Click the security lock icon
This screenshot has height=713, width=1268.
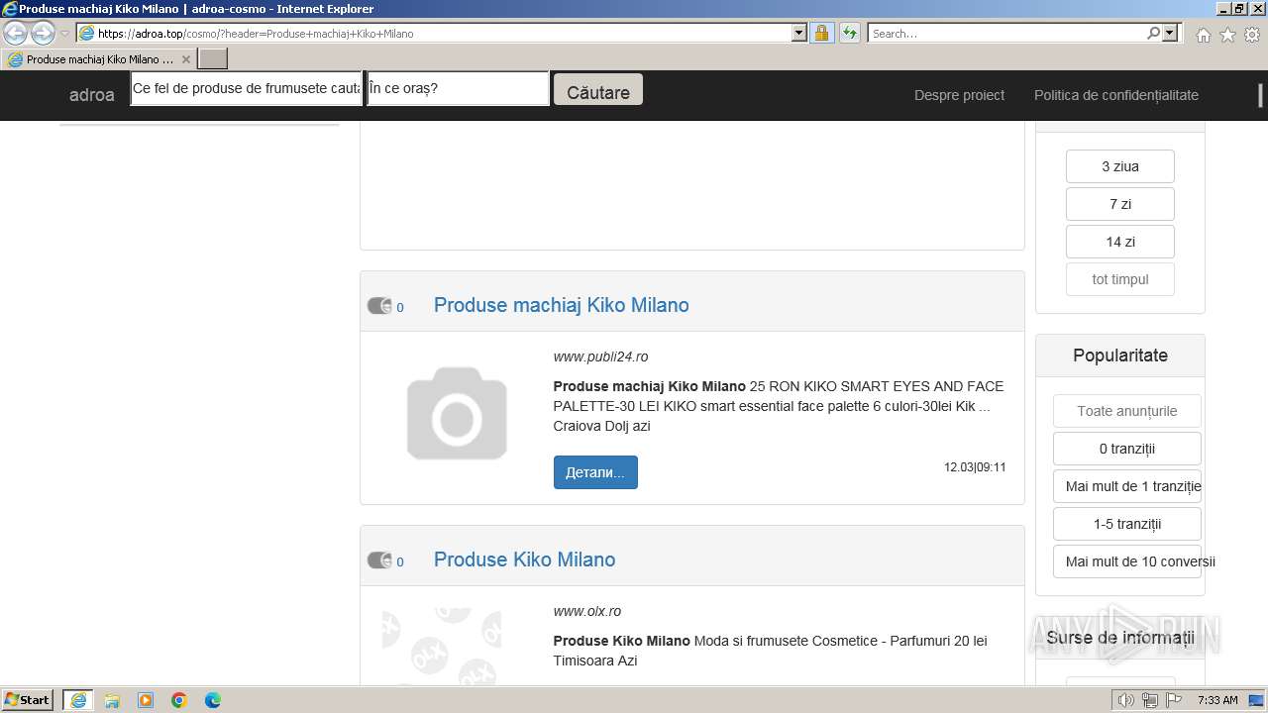tap(821, 34)
